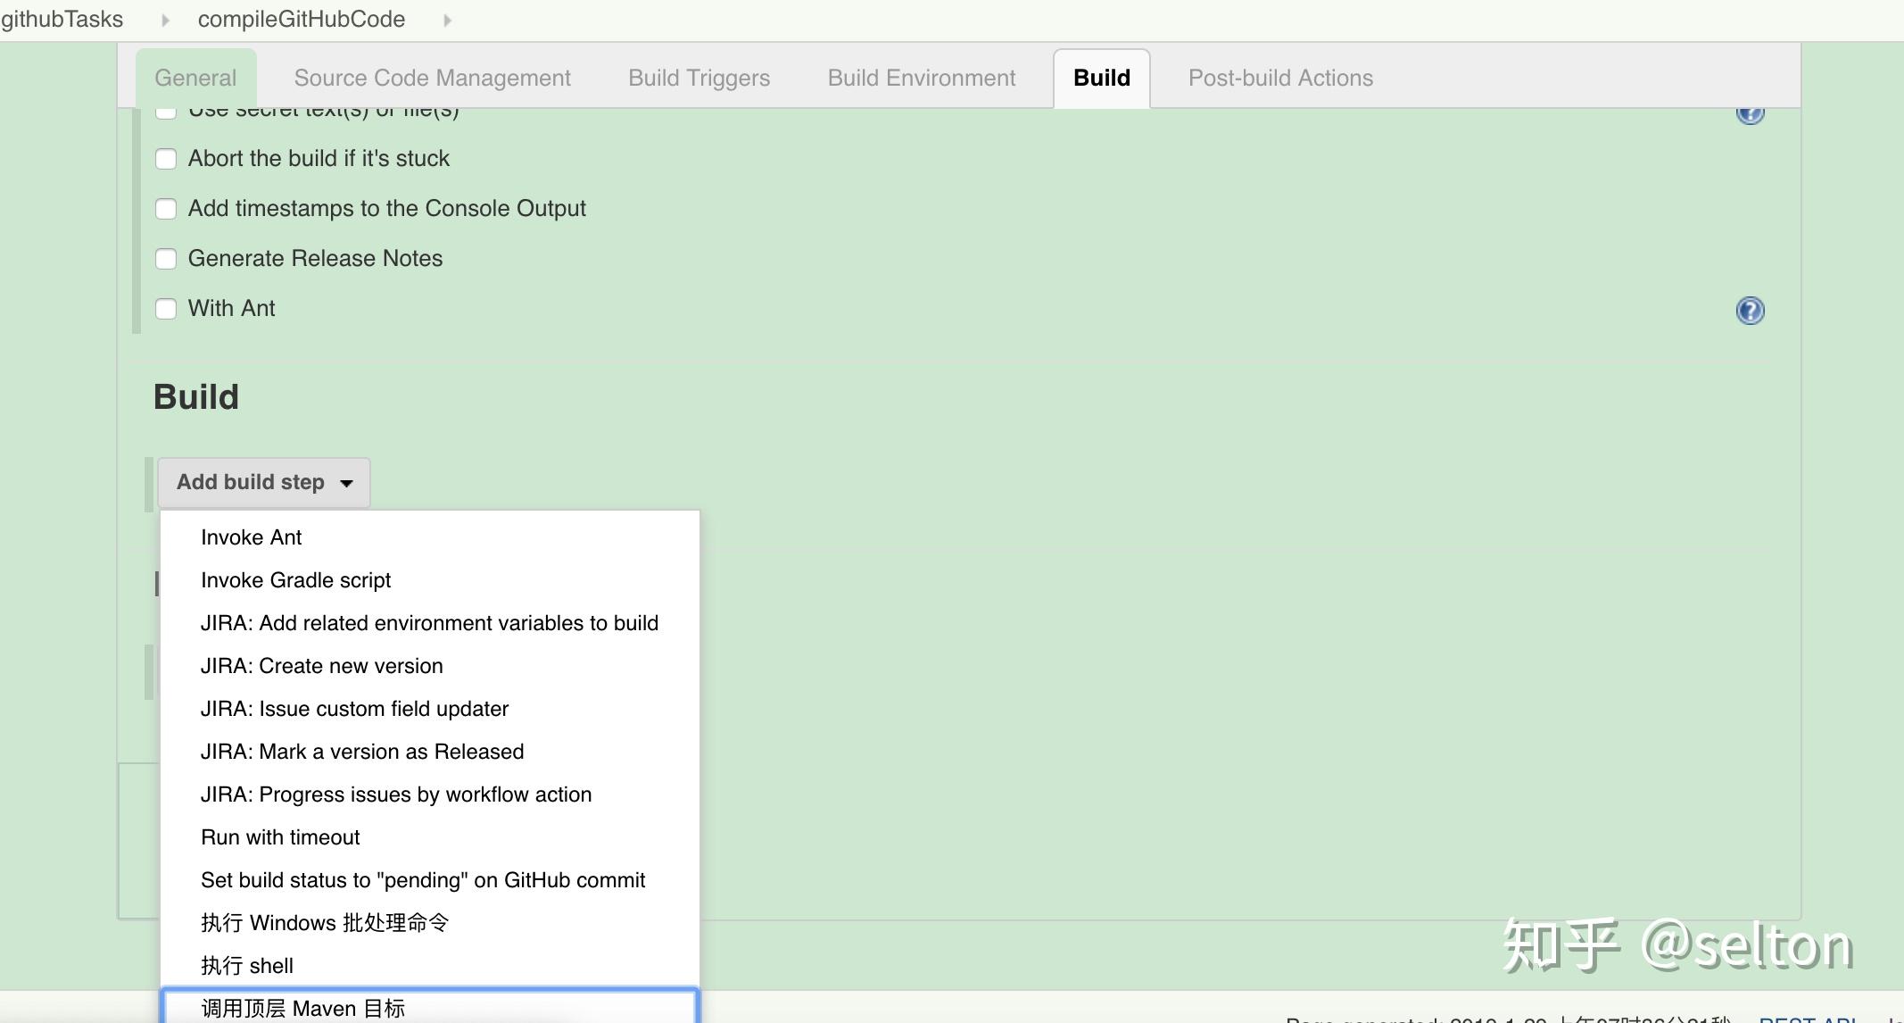This screenshot has width=1904, height=1023.
Task: Click help icon next to With Ant
Action: click(1750, 310)
